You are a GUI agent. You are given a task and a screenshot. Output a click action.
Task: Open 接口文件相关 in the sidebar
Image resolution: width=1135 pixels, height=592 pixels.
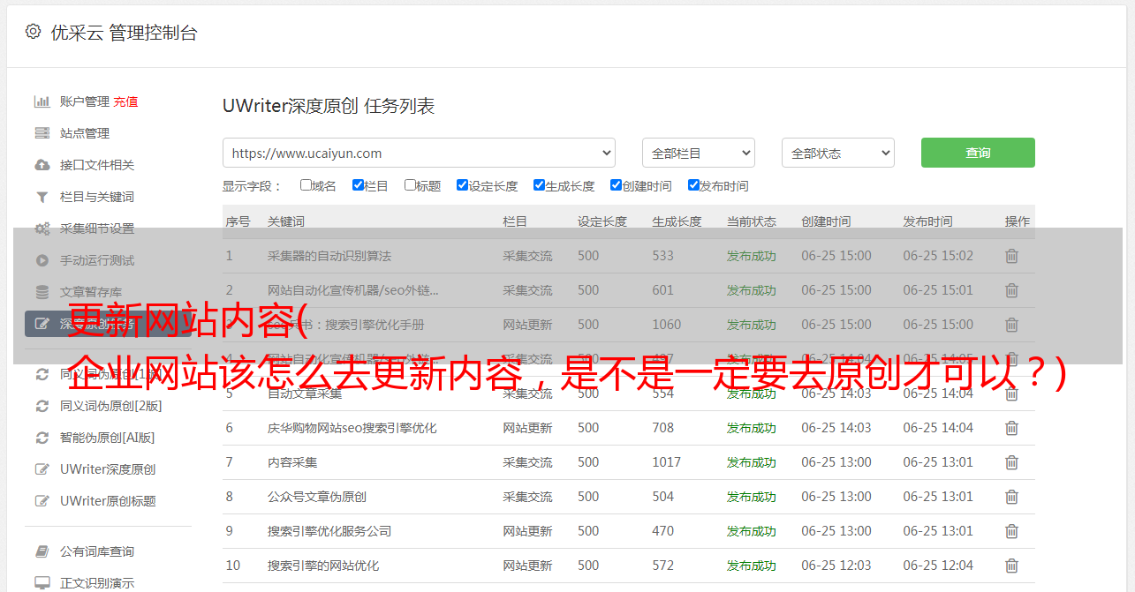(97, 165)
